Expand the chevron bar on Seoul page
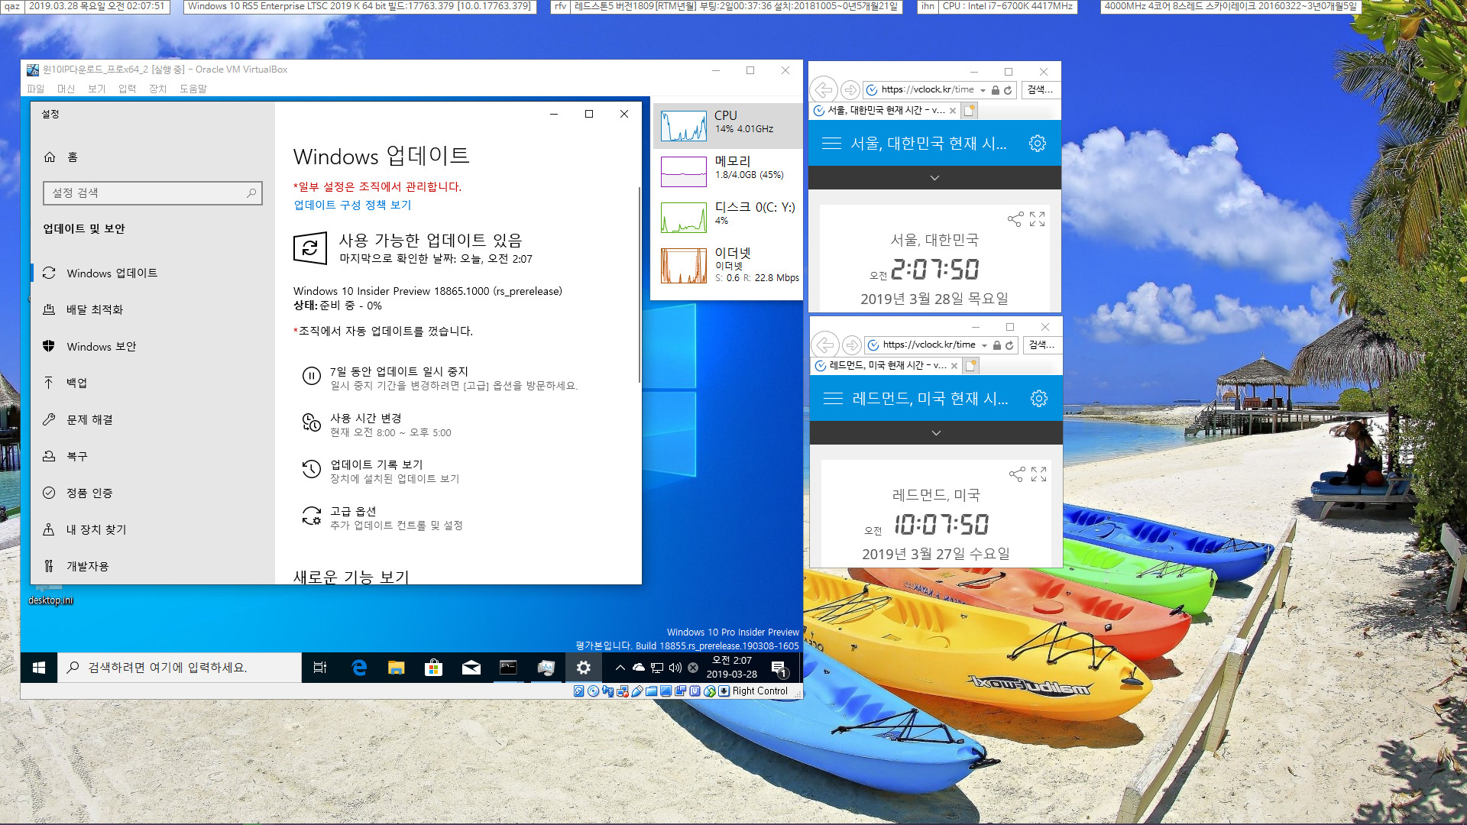This screenshot has width=1467, height=825. [x=934, y=178]
